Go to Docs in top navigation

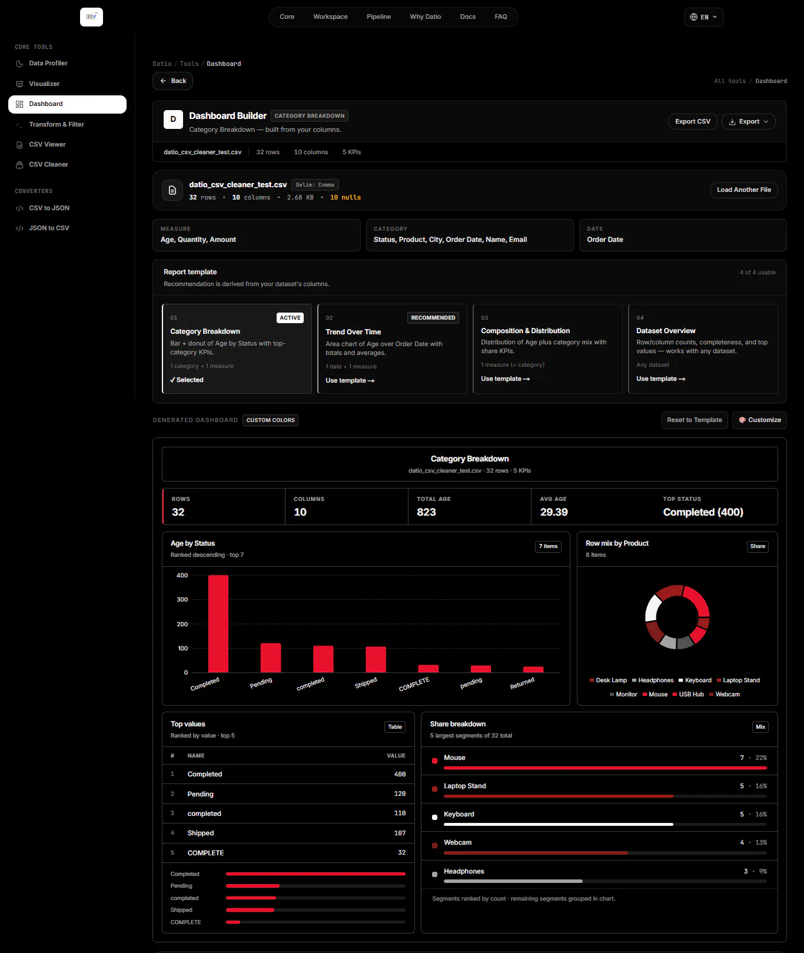point(468,17)
